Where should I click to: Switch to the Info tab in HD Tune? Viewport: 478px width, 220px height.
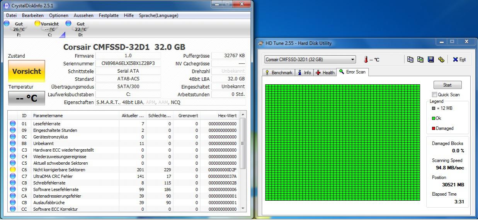(304, 73)
